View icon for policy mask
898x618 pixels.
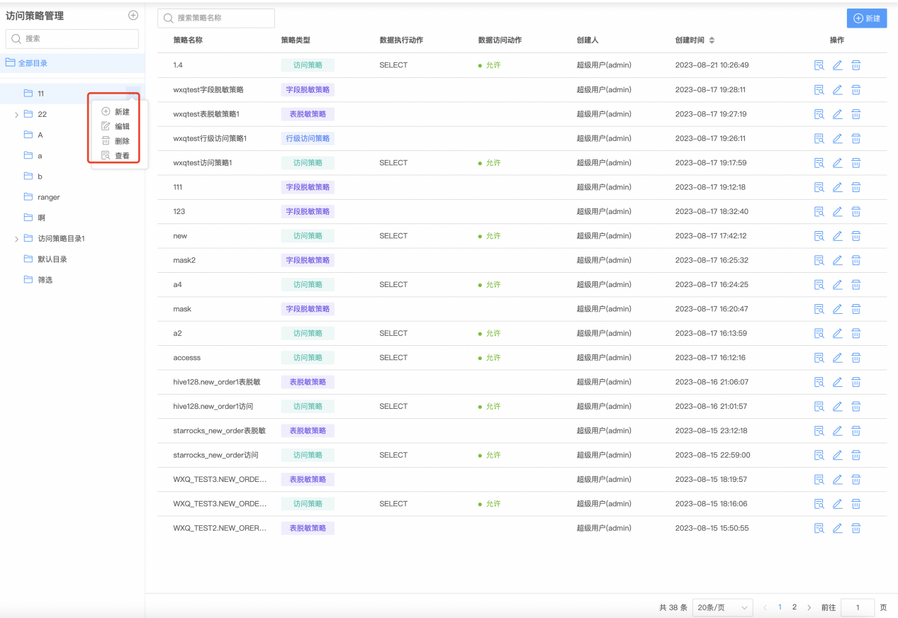[x=819, y=309]
